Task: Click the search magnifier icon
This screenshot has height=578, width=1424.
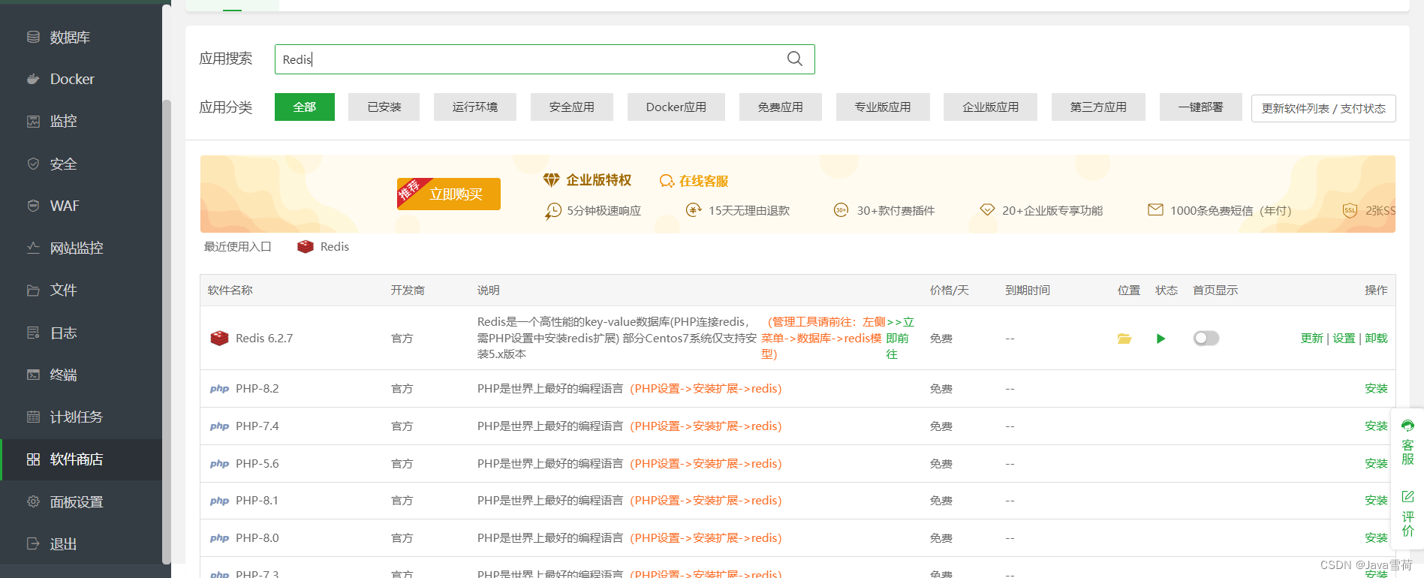Action: point(795,59)
